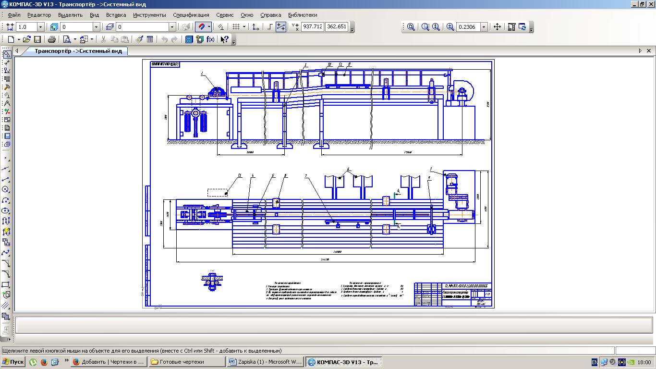This screenshot has width=656, height=369.
Task: Expand the zoom scale 0.2306 dropdown
Action: point(484,27)
